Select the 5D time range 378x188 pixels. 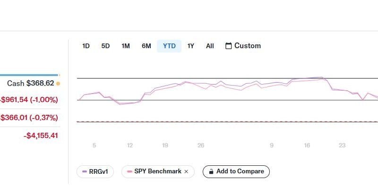(x=105, y=46)
